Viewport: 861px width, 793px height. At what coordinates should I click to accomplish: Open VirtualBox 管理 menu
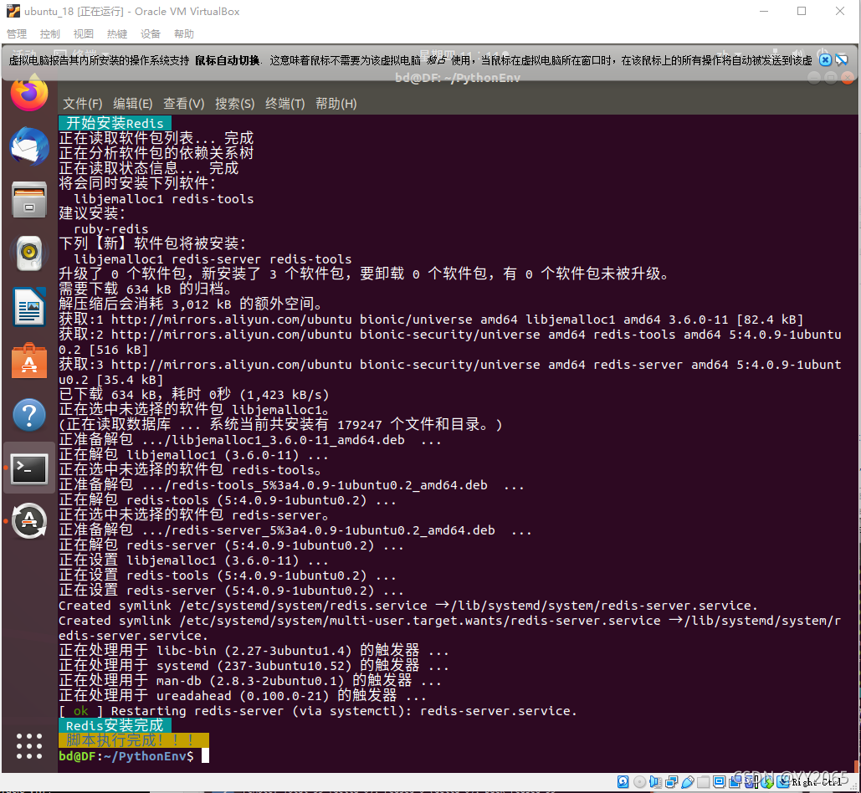(x=17, y=34)
